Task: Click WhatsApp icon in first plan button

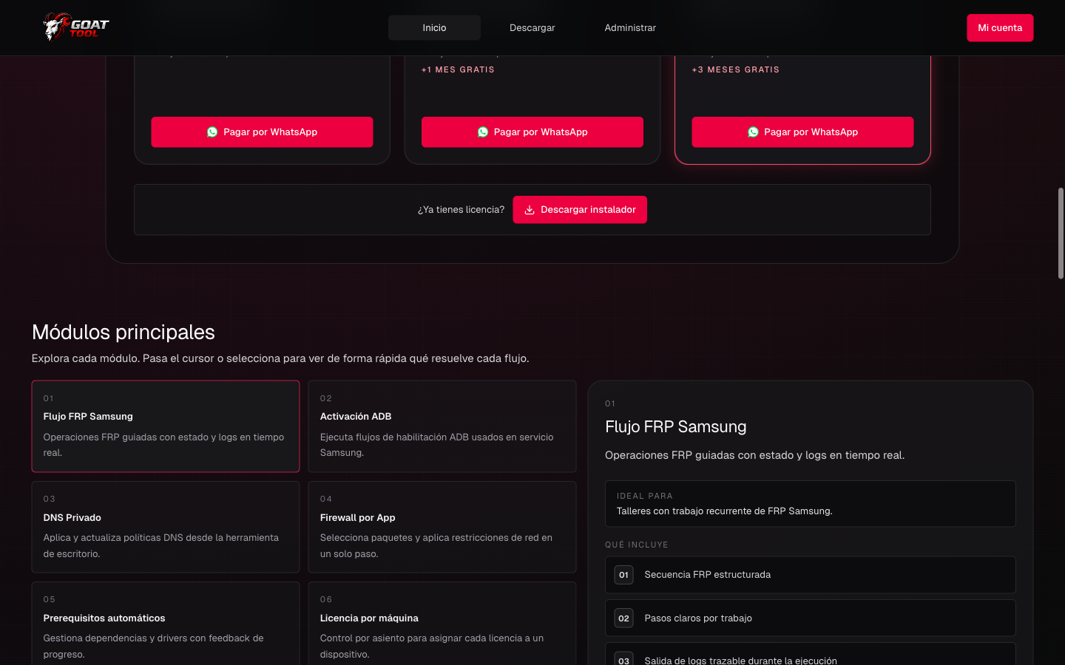Action: pyautogui.click(x=212, y=132)
